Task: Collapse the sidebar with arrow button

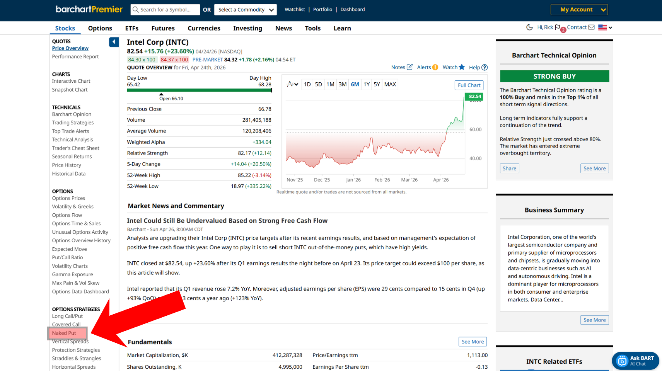Action: click(x=114, y=42)
